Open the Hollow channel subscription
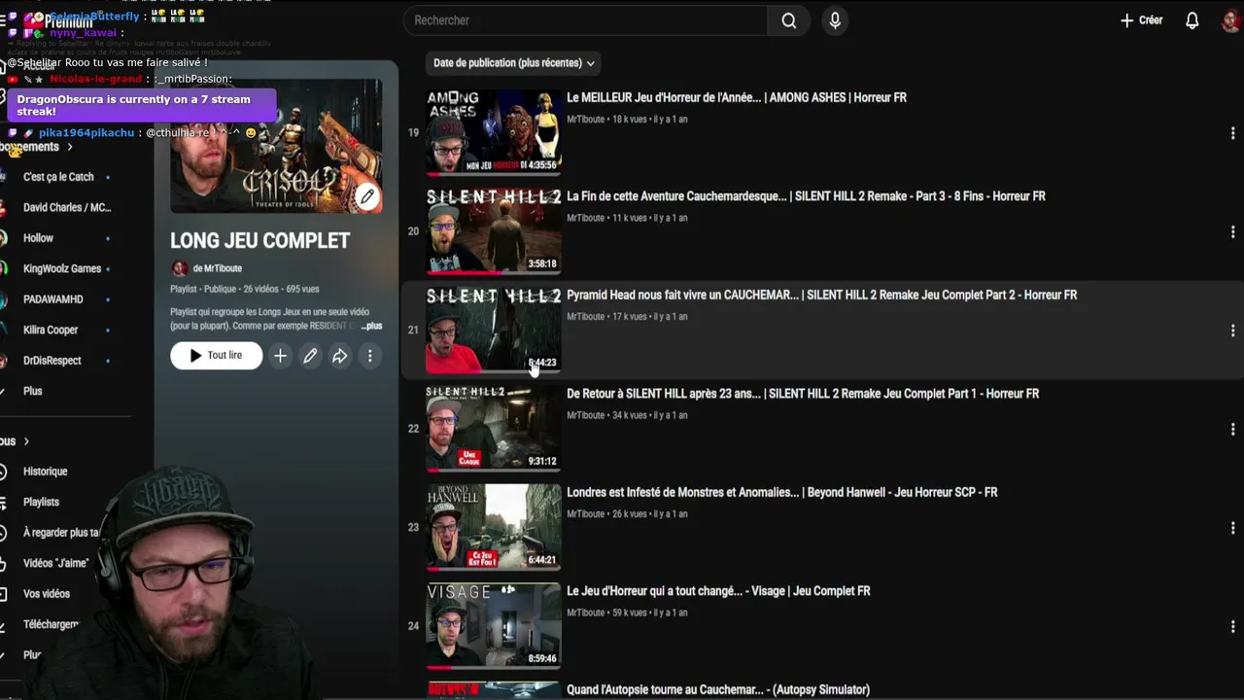 (39, 238)
